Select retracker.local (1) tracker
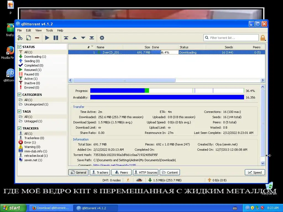 tap(36, 156)
